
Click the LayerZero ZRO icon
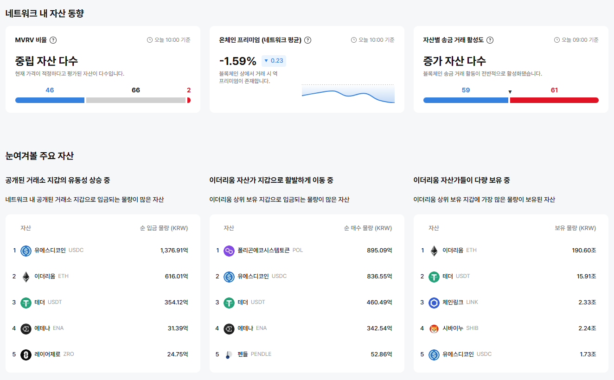[x=26, y=354]
